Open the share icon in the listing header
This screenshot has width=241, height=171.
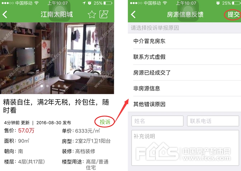tap(104, 14)
